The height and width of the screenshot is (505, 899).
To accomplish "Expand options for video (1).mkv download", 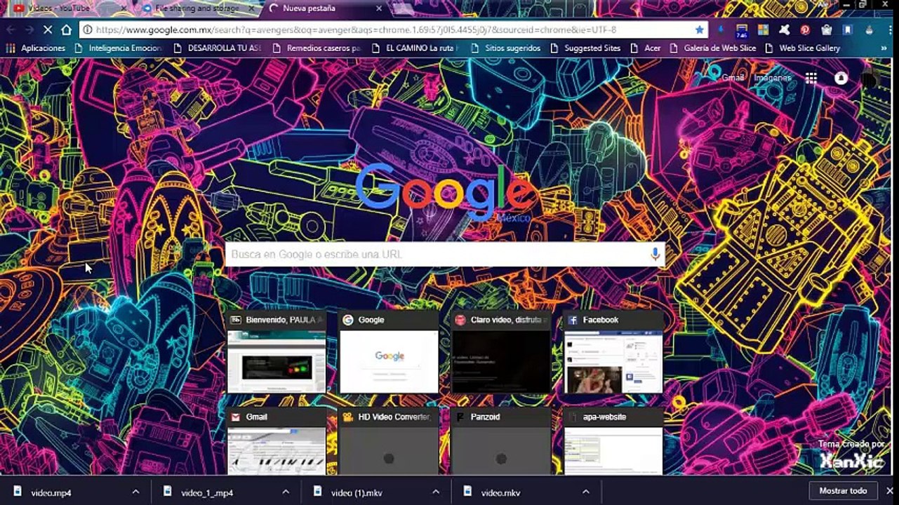I will (436, 492).
